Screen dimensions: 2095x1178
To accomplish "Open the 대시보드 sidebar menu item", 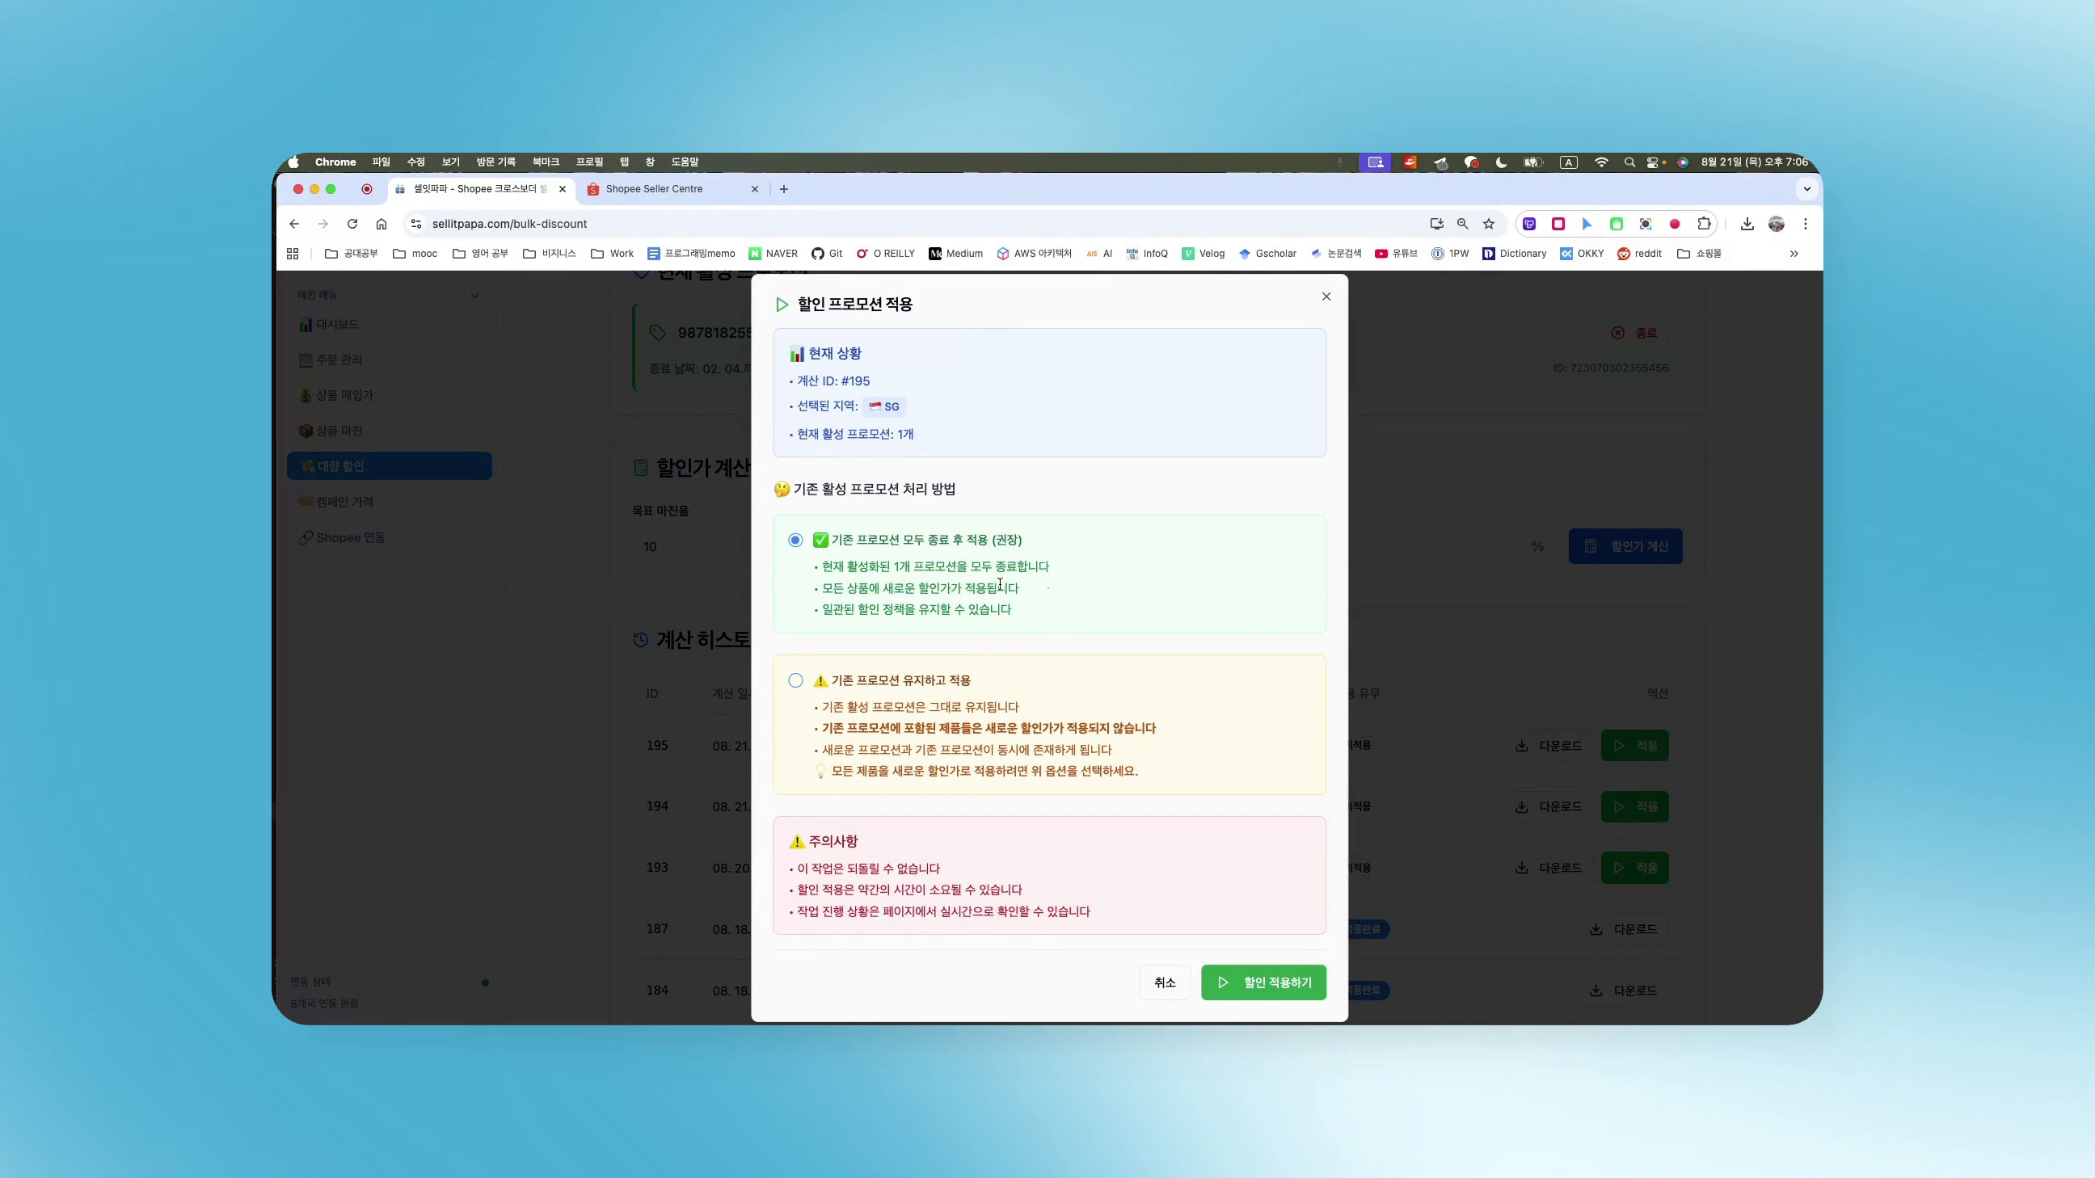I will pyautogui.click(x=337, y=323).
